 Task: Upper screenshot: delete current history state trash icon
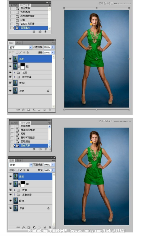[45, 31]
